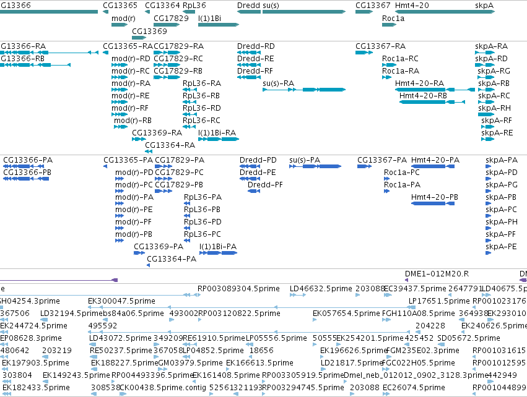The width and height of the screenshot is (527, 397).
Task: Select transcript label skpA-RA
Action: [491, 46]
